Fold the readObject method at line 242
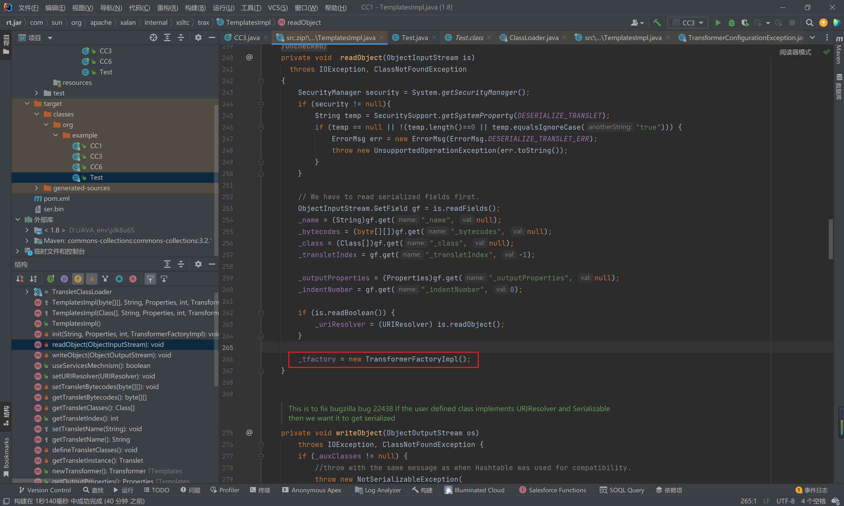The height and width of the screenshot is (506, 844). (261, 81)
